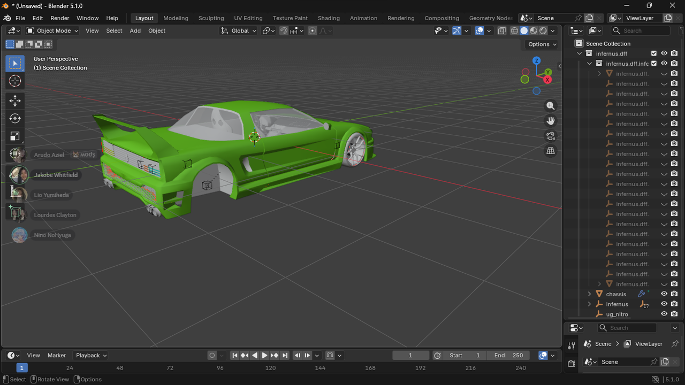The width and height of the screenshot is (685, 385).
Task: Open the timeline View menu
Action: 34,356
